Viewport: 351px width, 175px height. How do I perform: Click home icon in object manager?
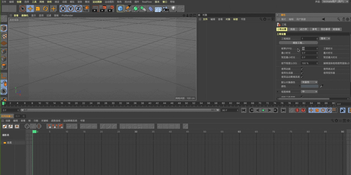point(265,19)
